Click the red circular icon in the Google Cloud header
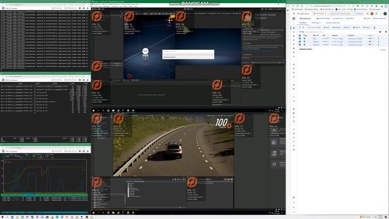 (x=372, y=13)
